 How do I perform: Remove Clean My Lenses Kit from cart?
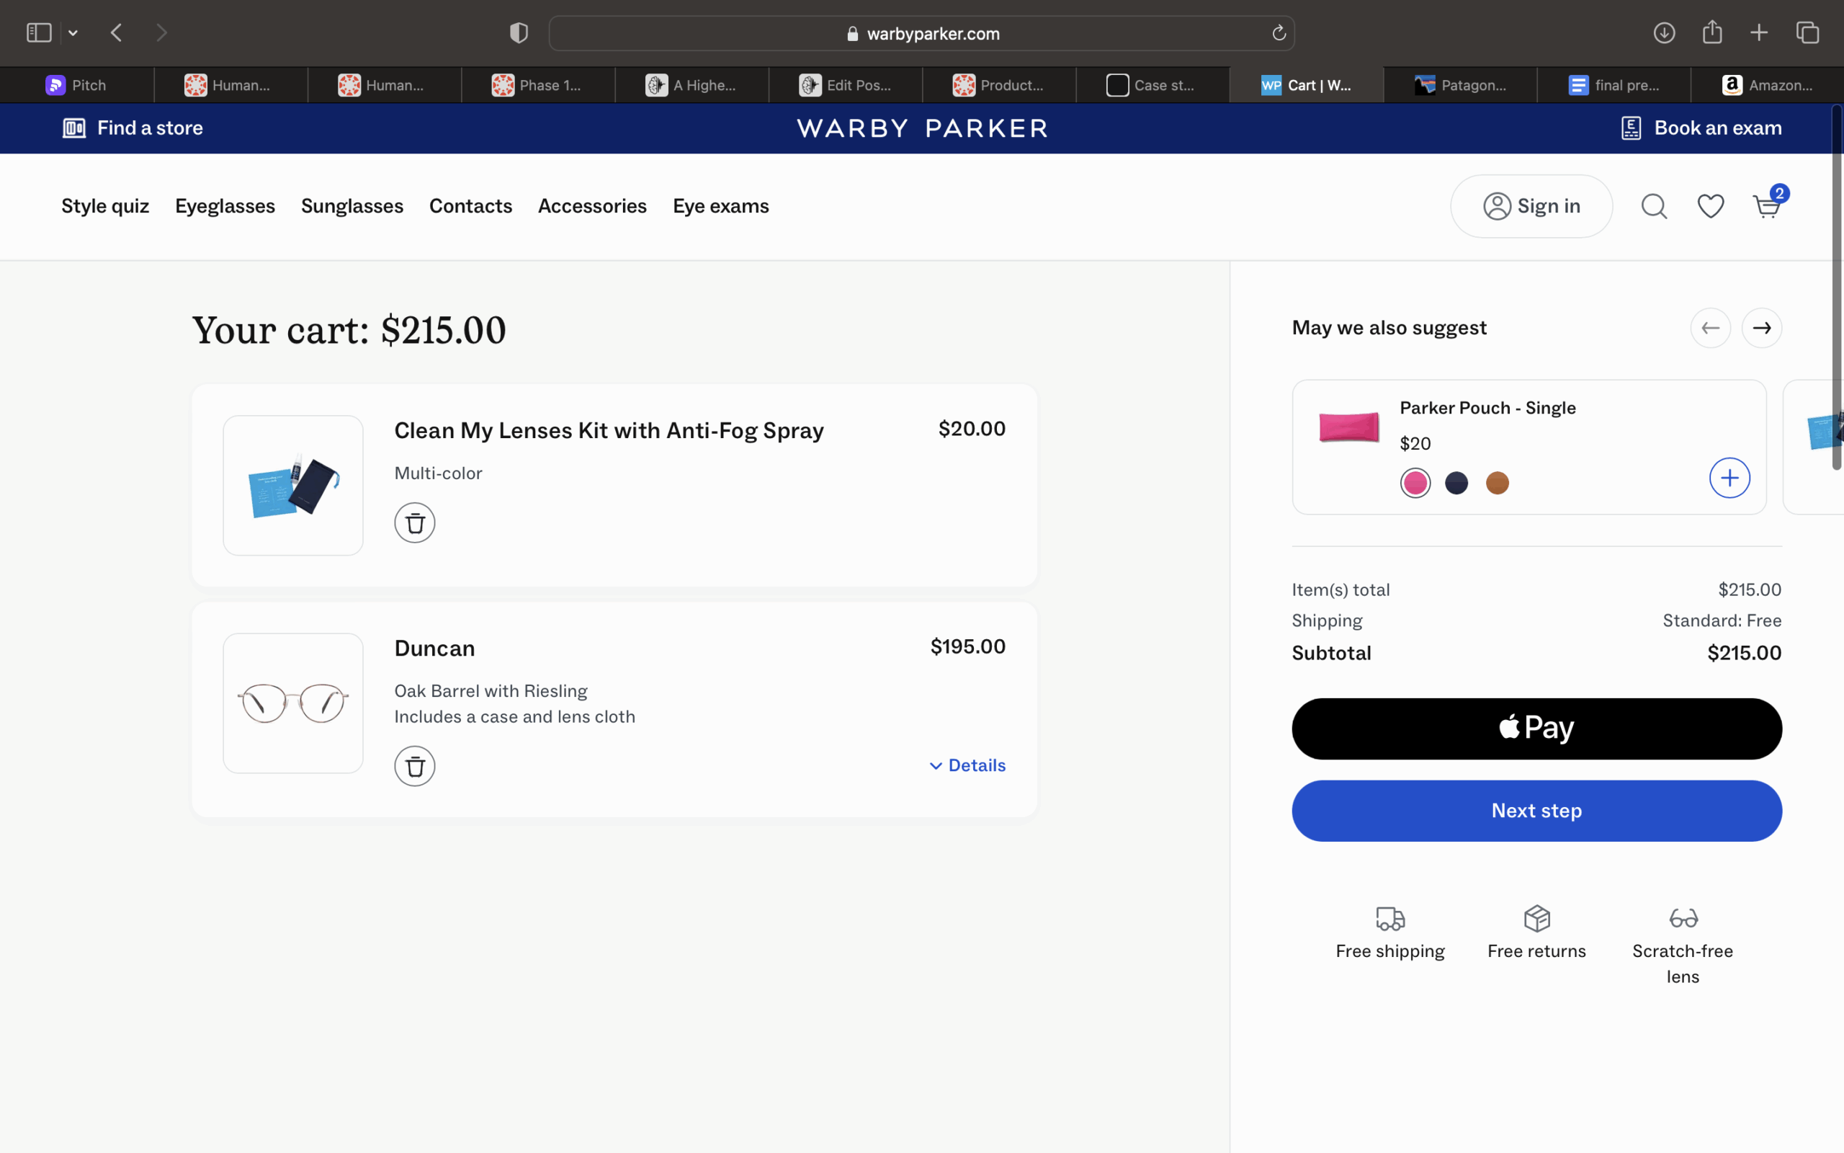414,523
